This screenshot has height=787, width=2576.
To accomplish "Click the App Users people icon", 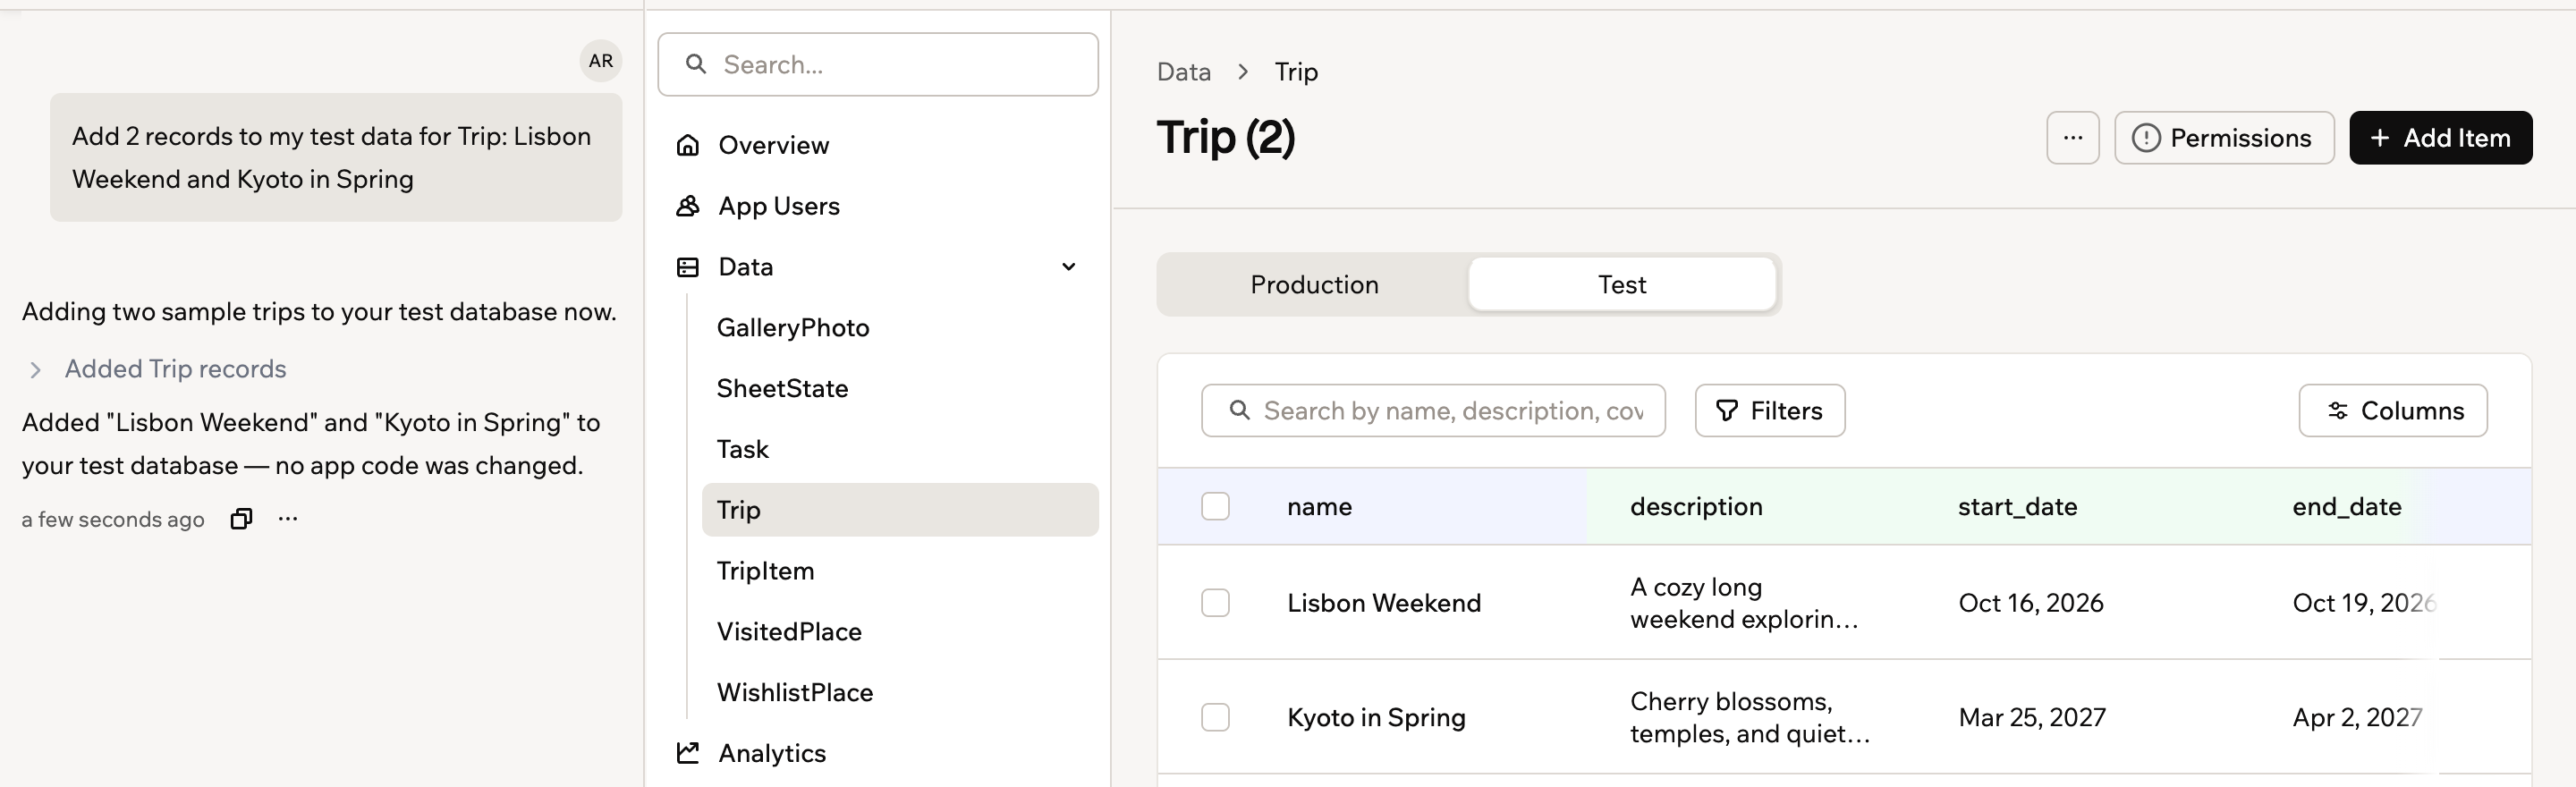I will pyautogui.click(x=688, y=206).
